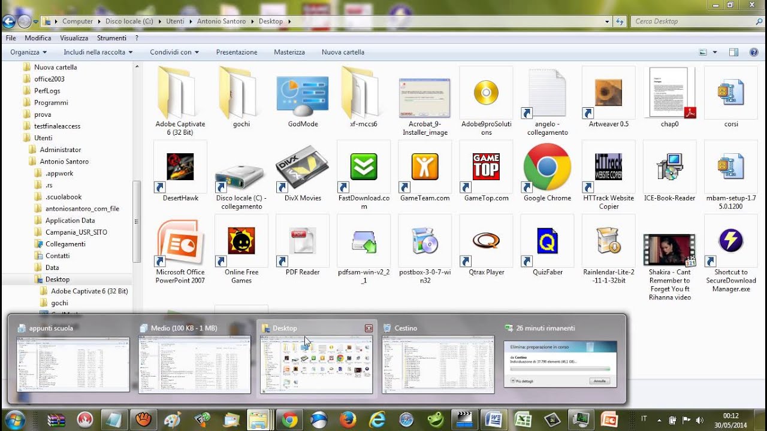This screenshot has height=431, width=767.
Task: Select Collegamenti in the folder tree
Action: pos(65,244)
